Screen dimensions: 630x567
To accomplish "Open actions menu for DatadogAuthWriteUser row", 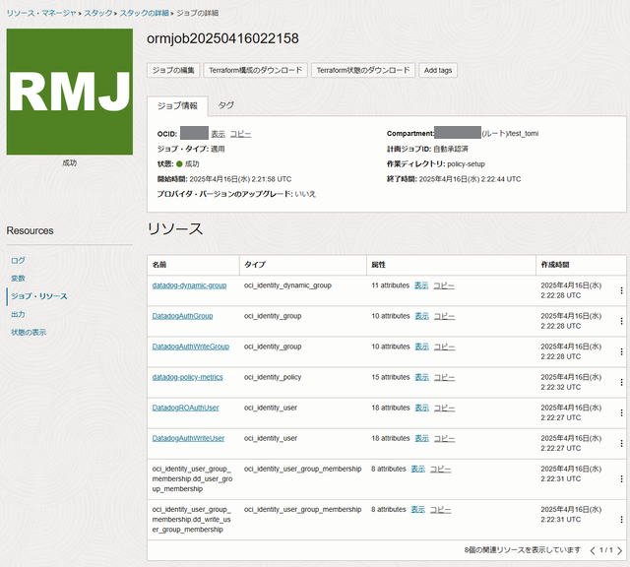I will [621, 443].
